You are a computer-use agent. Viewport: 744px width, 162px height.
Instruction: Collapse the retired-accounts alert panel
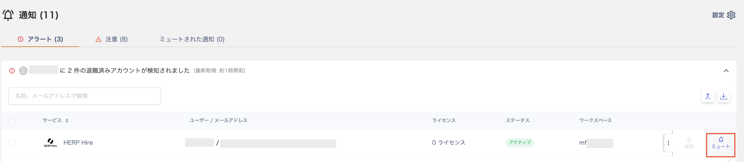(726, 71)
